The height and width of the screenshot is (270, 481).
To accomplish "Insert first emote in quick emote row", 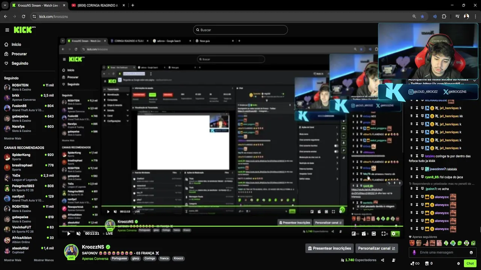I will (412, 243).
